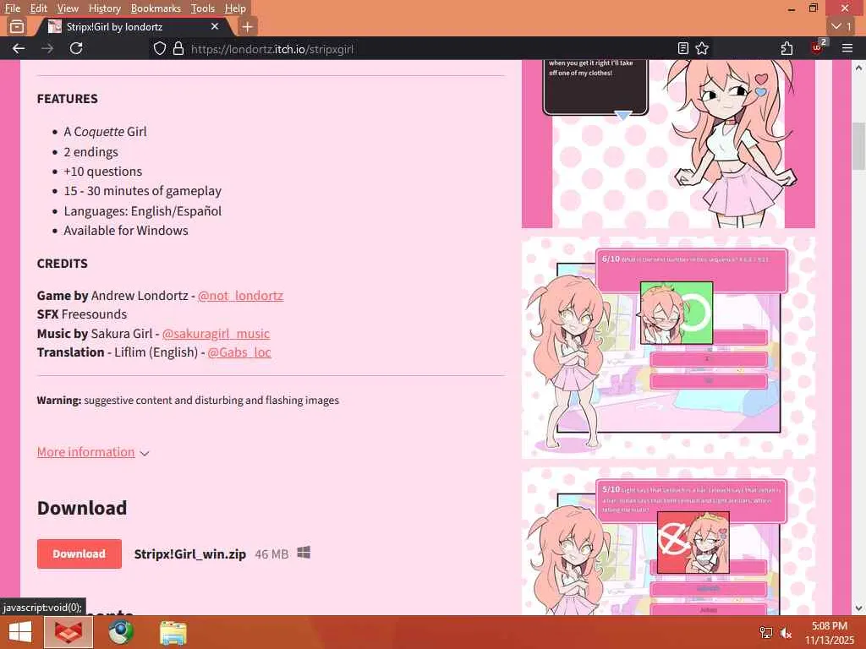Open the History menu

click(104, 8)
